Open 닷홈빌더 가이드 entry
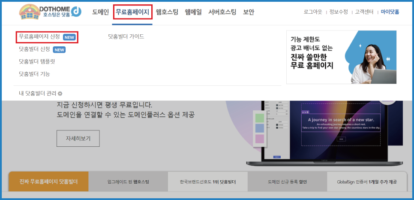 126,36
